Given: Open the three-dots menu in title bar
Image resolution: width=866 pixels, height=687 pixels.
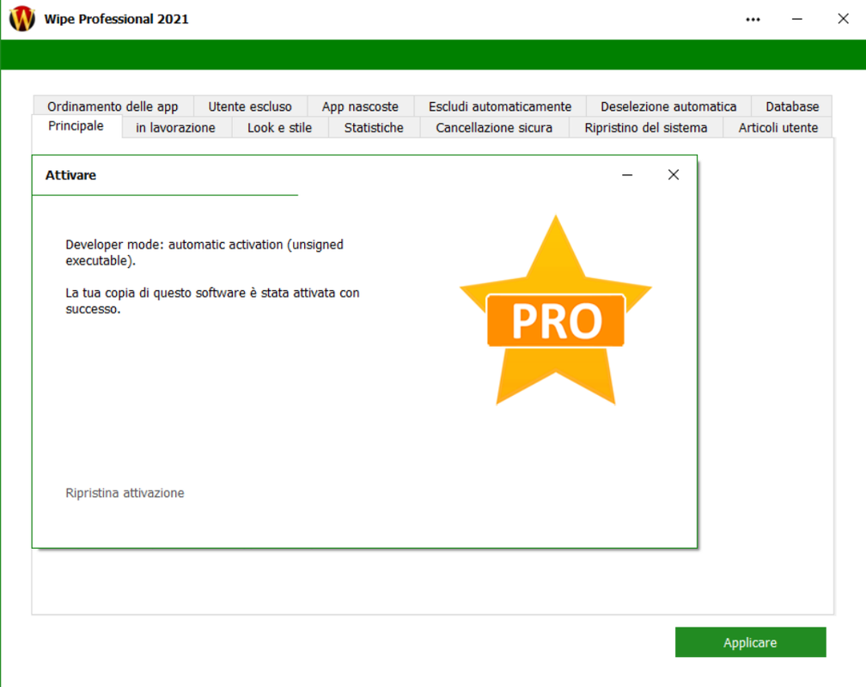Looking at the screenshot, I should 753,20.
